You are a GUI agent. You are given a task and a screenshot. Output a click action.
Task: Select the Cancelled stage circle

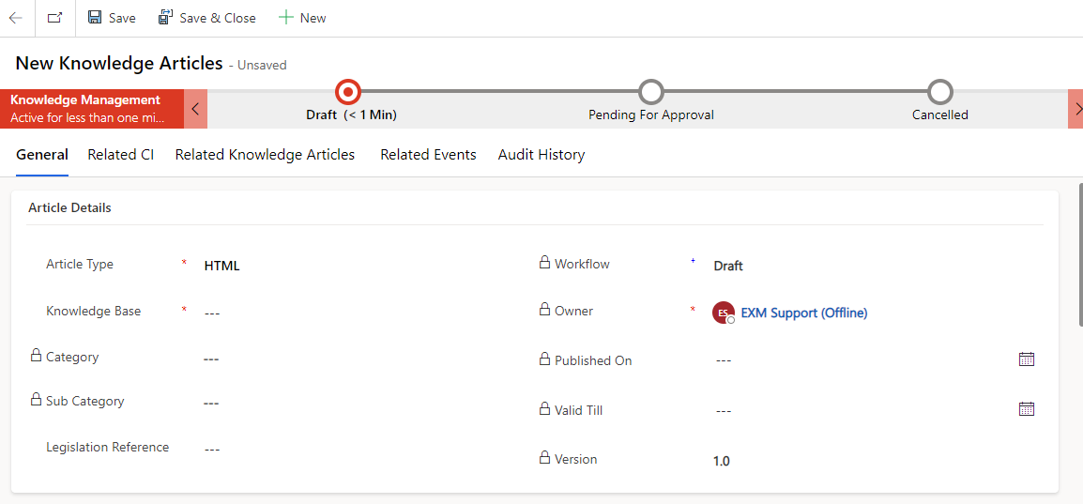pos(940,91)
